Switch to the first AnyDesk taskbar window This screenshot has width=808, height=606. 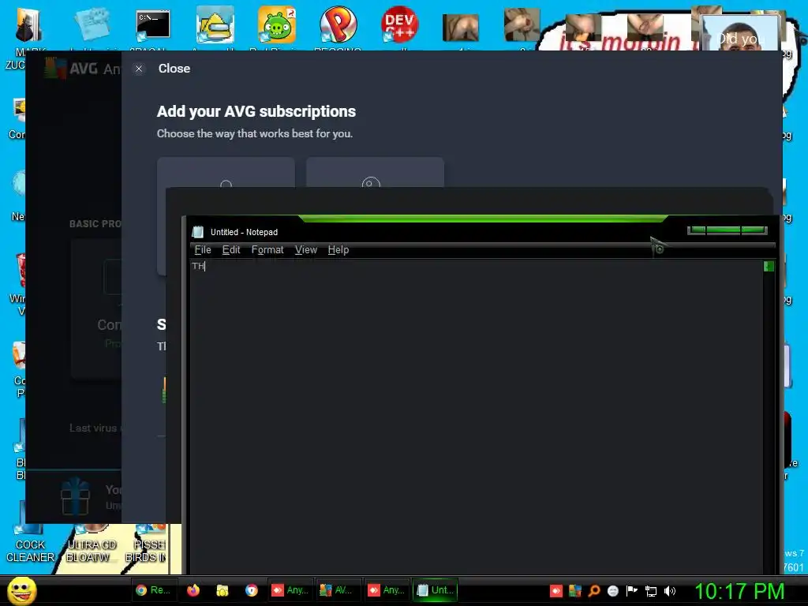tap(290, 590)
